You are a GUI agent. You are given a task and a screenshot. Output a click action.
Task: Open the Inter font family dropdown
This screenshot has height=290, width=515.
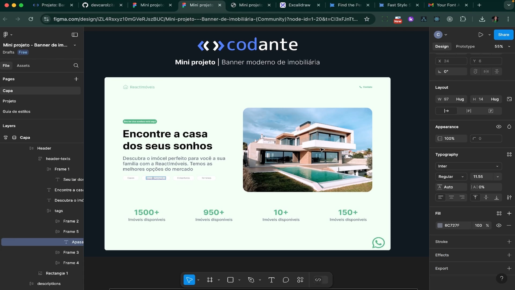pos(468,166)
